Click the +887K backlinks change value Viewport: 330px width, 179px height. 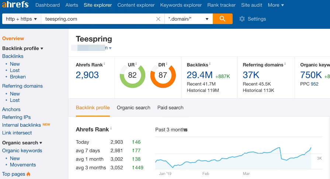pyautogui.click(x=223, y=76)
